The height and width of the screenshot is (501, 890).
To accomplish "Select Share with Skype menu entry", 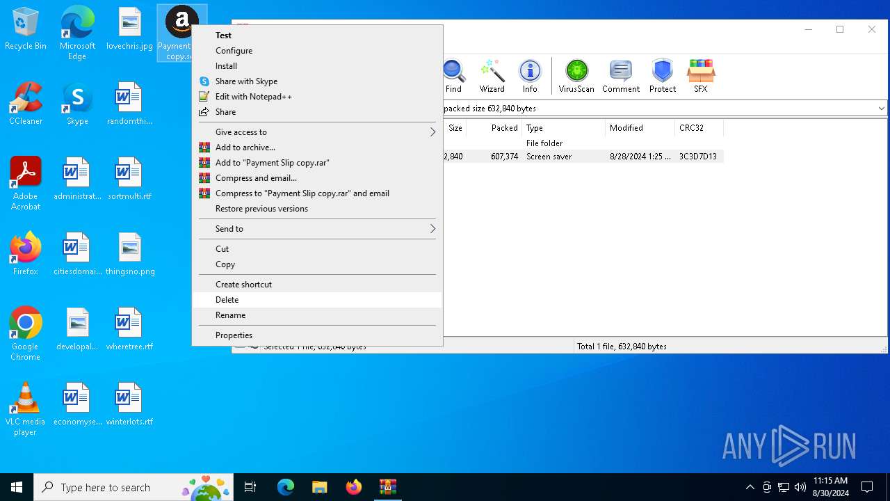I will [317, 81].
